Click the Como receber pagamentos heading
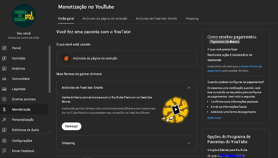 pos(232,37)
